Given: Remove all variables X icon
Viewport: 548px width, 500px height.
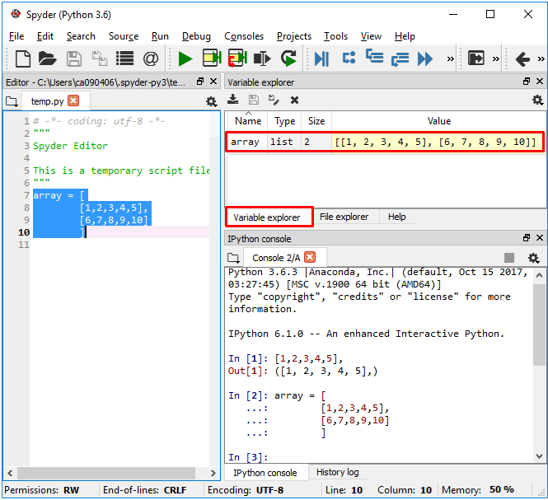Looking at the screenshot, I should coord(294,100).
